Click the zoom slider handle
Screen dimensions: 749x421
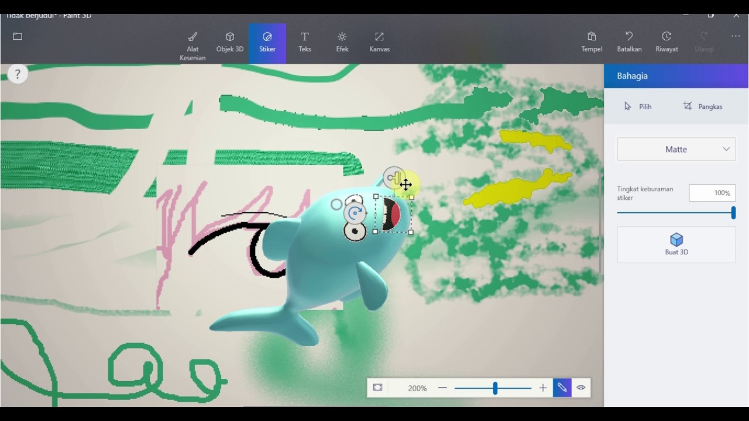(495, 388)
